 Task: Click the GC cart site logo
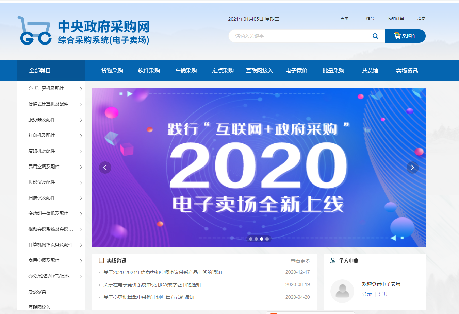34,31
